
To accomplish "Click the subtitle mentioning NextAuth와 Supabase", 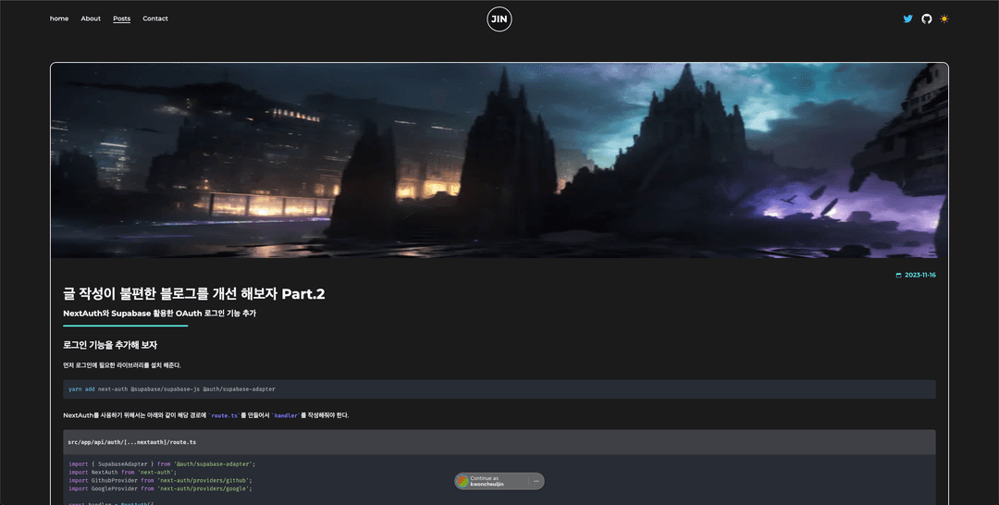I will click(x=159, y=314).
